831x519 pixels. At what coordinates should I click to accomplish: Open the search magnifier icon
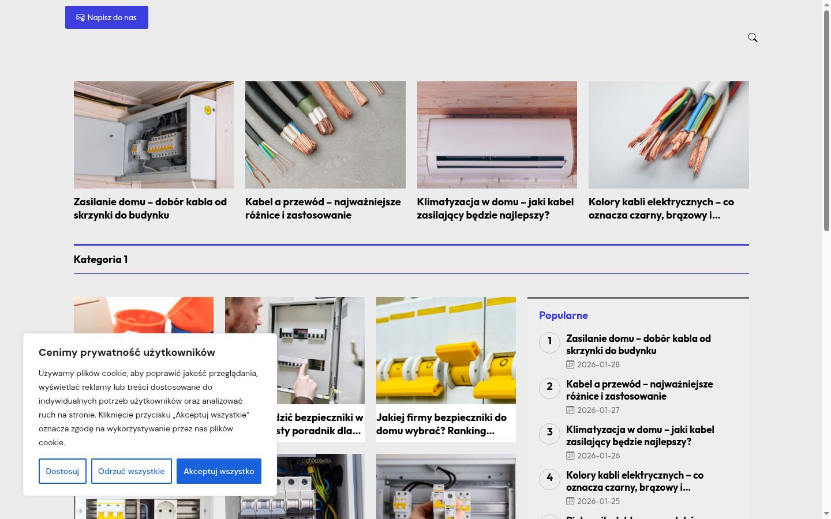[753, 37]
